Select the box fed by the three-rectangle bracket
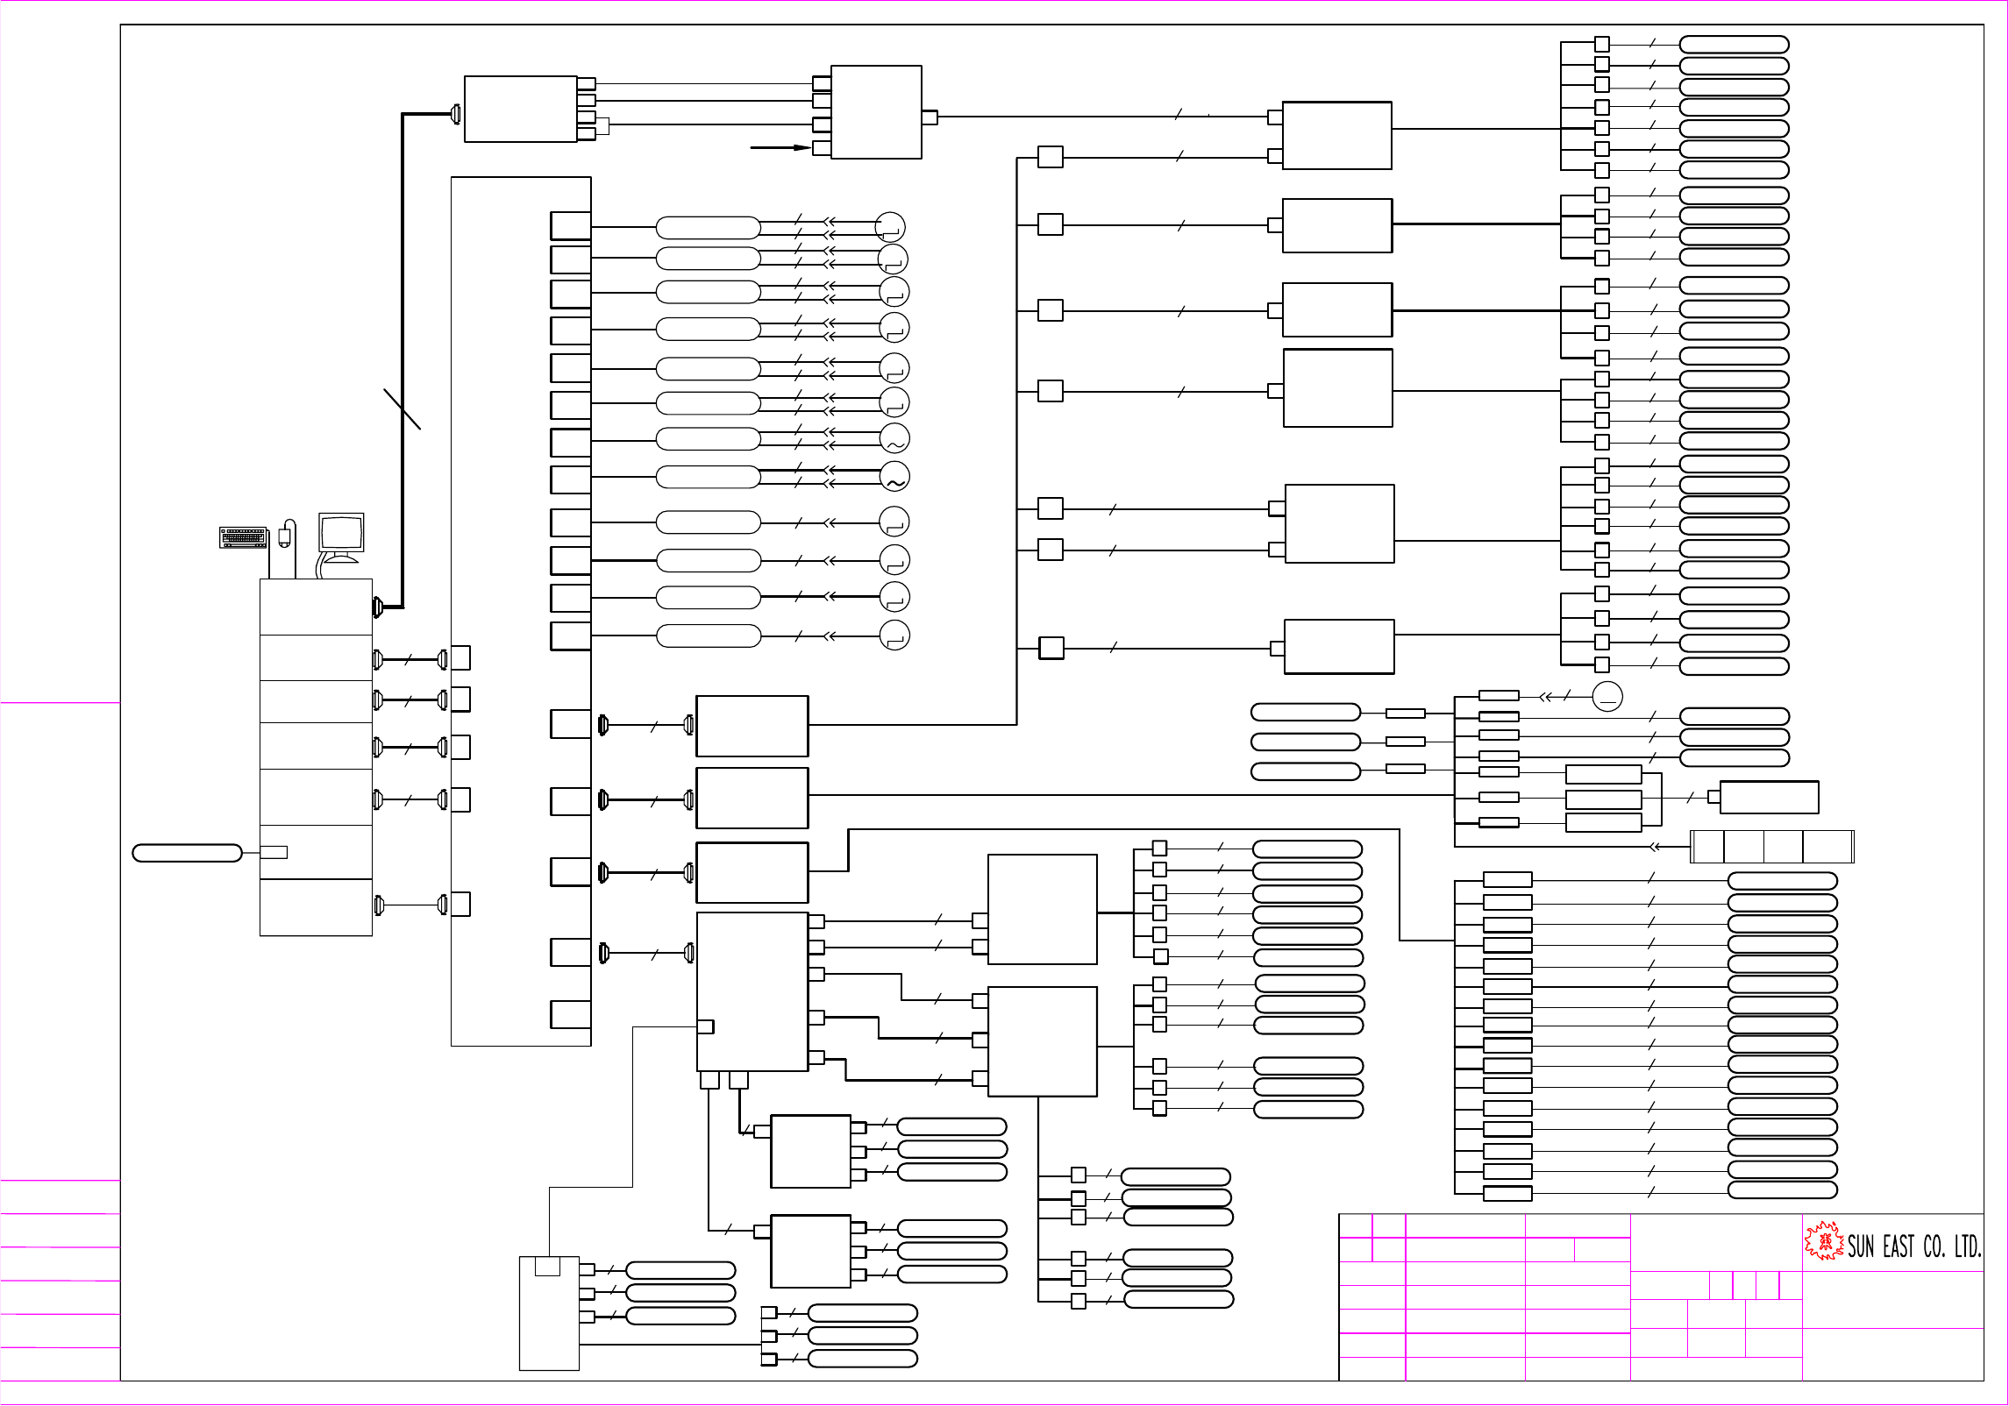Image resolution: width=2009 pixels, height=1406 pixels. 1769,797
